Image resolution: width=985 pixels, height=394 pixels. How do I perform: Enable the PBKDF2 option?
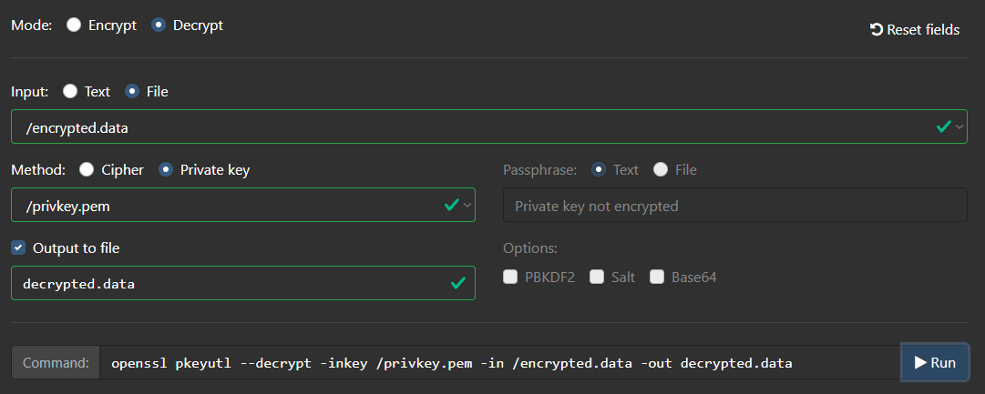click(510, 277)
